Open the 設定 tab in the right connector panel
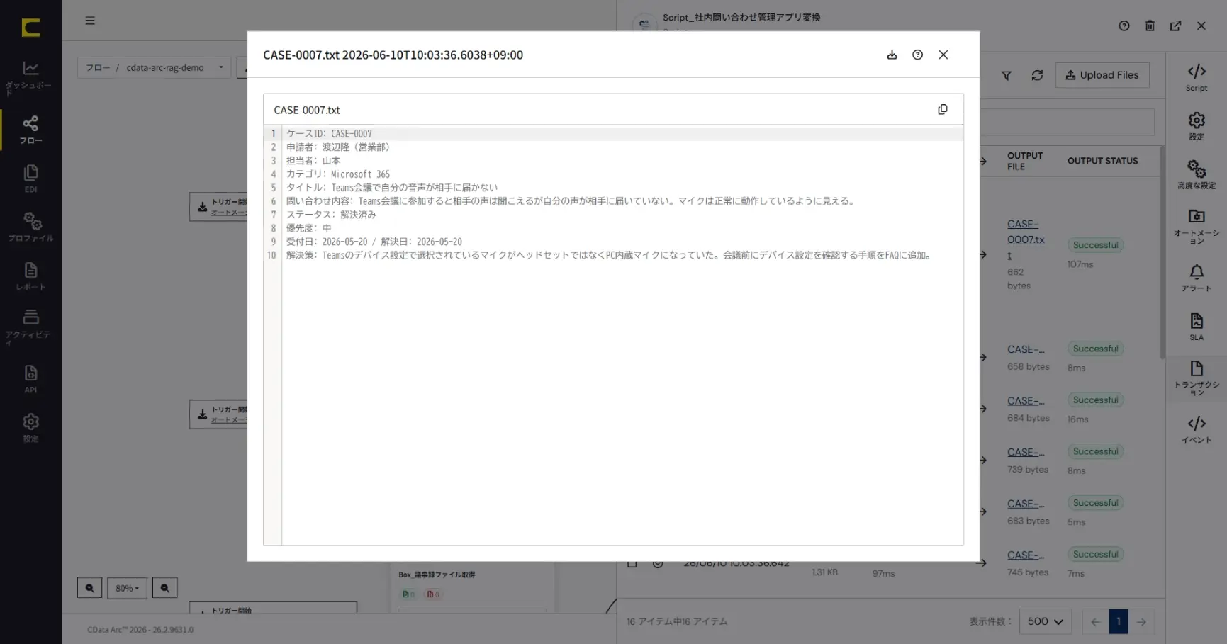1227x644 pixels. [x=1197, y=126]
